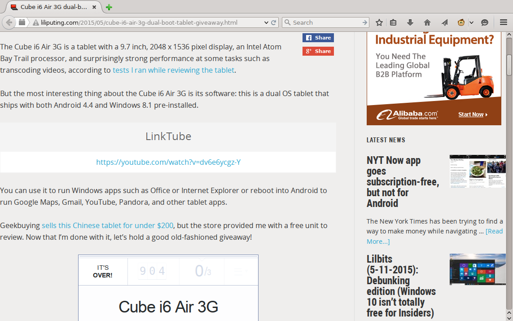Expand the dropdown next to monkey icon
Image resolution: width=513 pixels, height=321 pixels.
point(471,22)
